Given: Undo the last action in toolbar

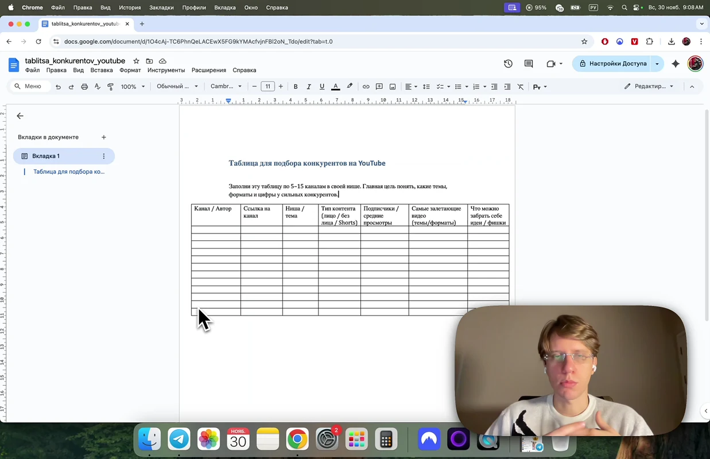Looking at the screenshot, I should point(58,87).
